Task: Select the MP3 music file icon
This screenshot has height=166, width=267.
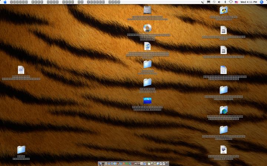Action: pos(147,46)
